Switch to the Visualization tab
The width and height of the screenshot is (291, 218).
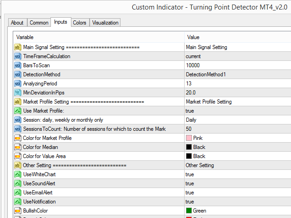[105, 23]
